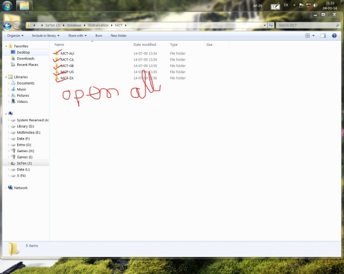
Task: Click Windows in address breadcrumb
Action: click(74, 25)
